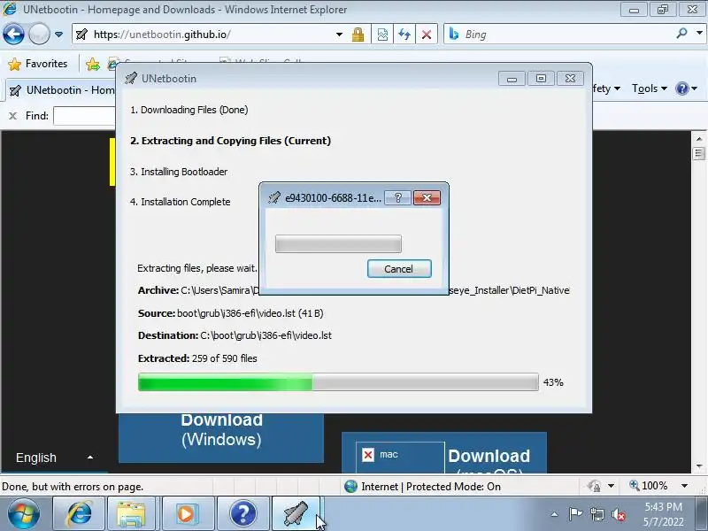This screenshot has width=708, height=531.
Task: Expand the address bar history dropdown
Action: 339,35
